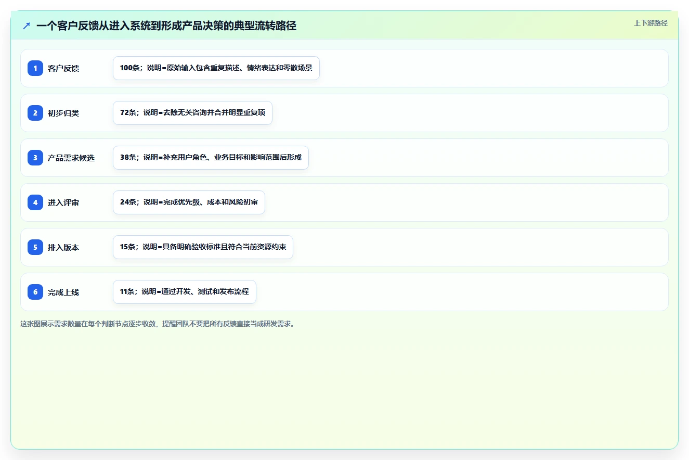Select step badge 2 for 初步归类
Viewport: 689px width, 460px height.
[35, 113]
